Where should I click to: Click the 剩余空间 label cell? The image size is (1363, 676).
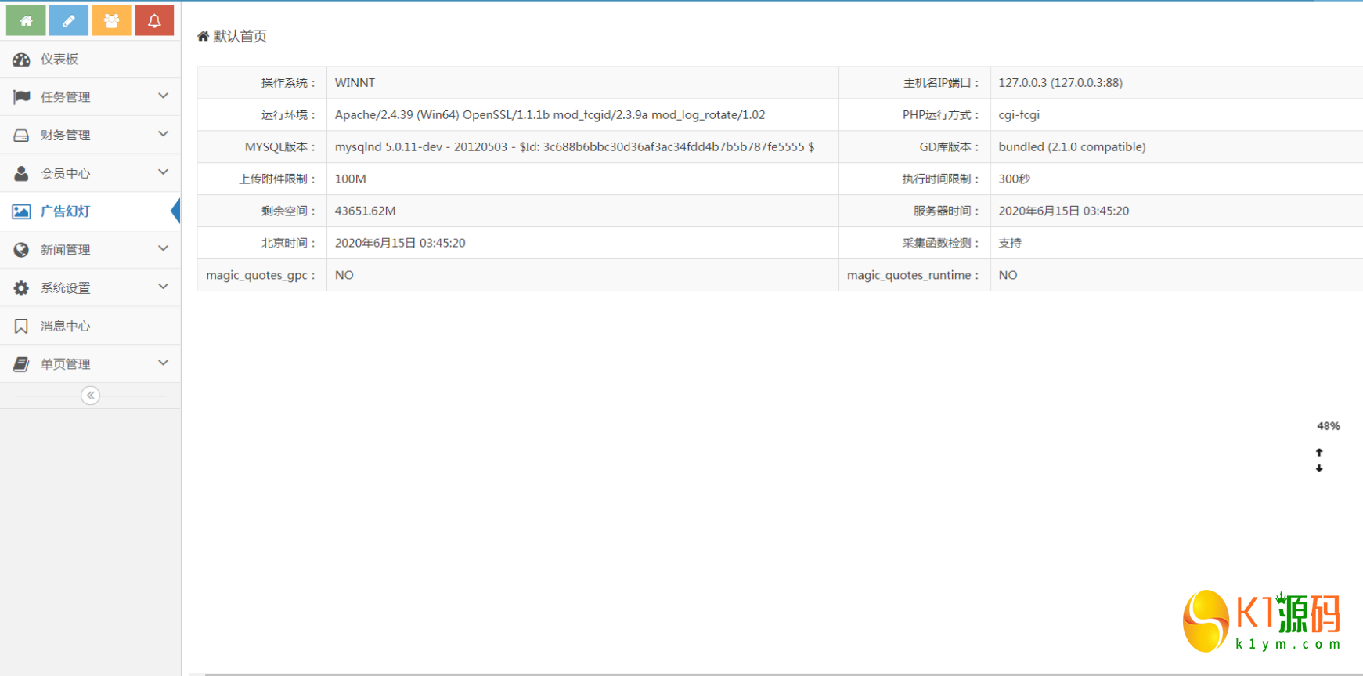click(262, 211)
